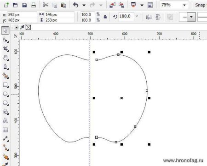Screen dimensions: 207x166
Task: Click the bottom-left end node of the curve
Action: coord(97,137)
